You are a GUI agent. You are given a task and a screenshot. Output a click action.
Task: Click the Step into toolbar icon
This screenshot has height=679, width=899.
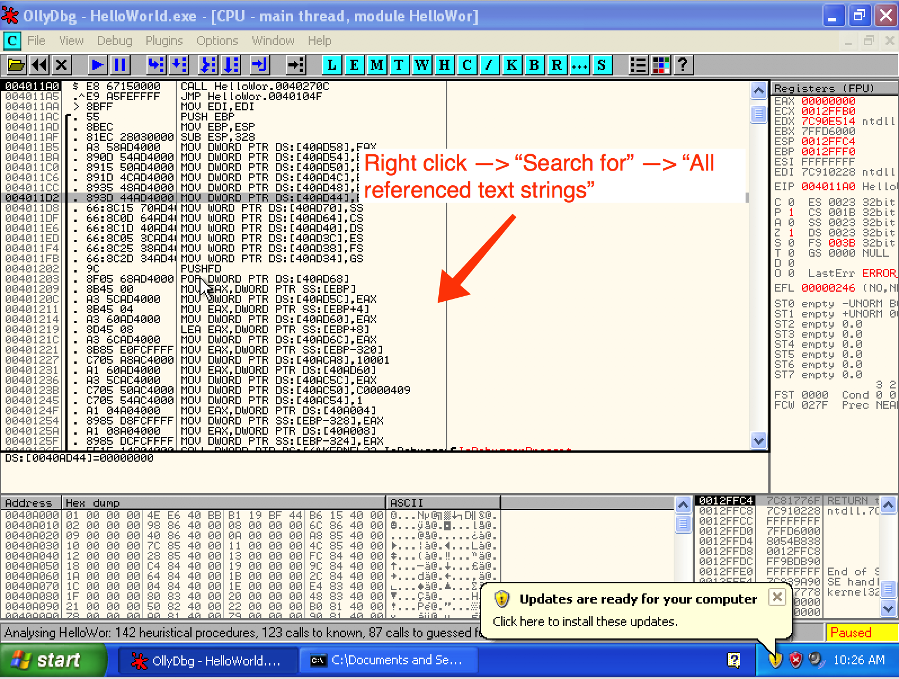(156, 65)
